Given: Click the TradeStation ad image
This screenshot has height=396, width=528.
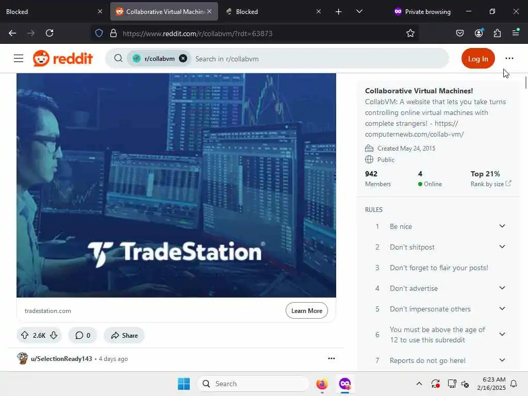Looking at the screenshot, I should (x=176, y=185).
